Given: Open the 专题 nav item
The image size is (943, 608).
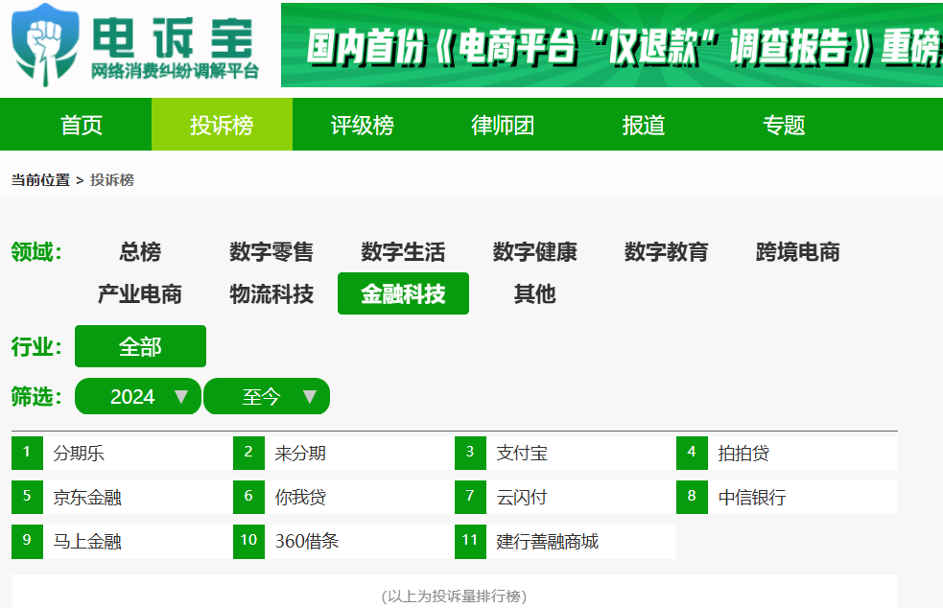Looking at the screenshot, I should pos(784,125).
